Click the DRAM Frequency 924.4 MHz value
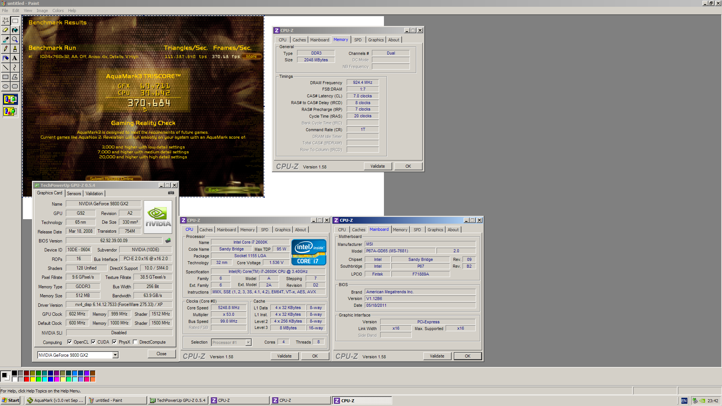Image resolution: width=722 pixels, height=406 pixels. coord(363,83)
